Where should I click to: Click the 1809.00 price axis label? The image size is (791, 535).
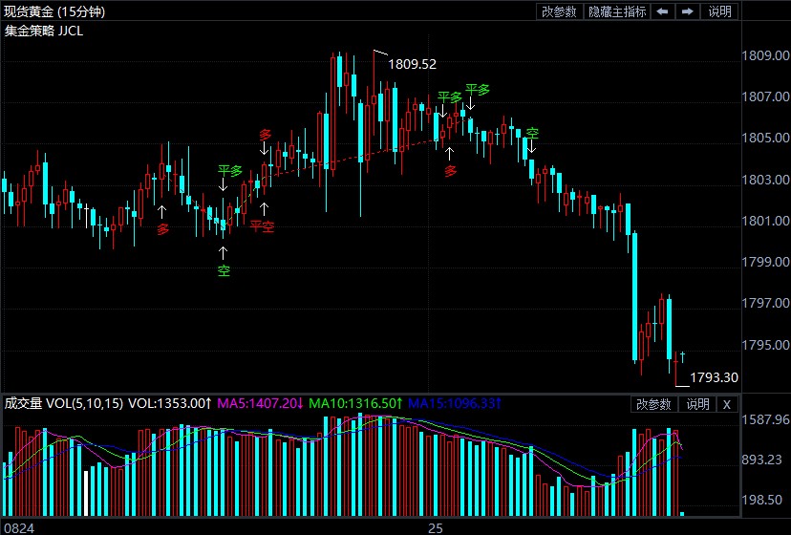pyautogui.click(x=765, y=55)
